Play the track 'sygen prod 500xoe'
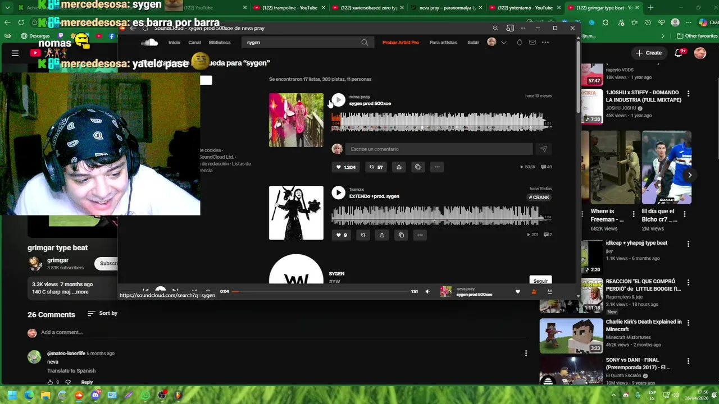This screenshot has width=719, height=404. (x=338, y=100)
